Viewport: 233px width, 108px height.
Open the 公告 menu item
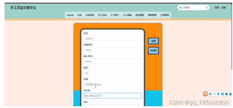click(80, 15)
